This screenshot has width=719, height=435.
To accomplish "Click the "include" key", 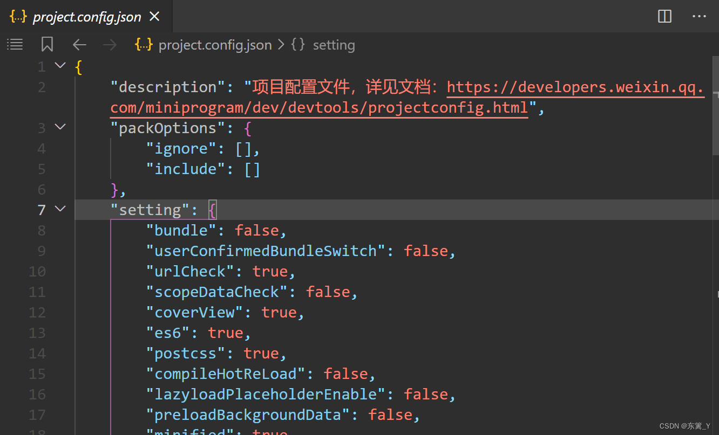I will tap(186, 169).
